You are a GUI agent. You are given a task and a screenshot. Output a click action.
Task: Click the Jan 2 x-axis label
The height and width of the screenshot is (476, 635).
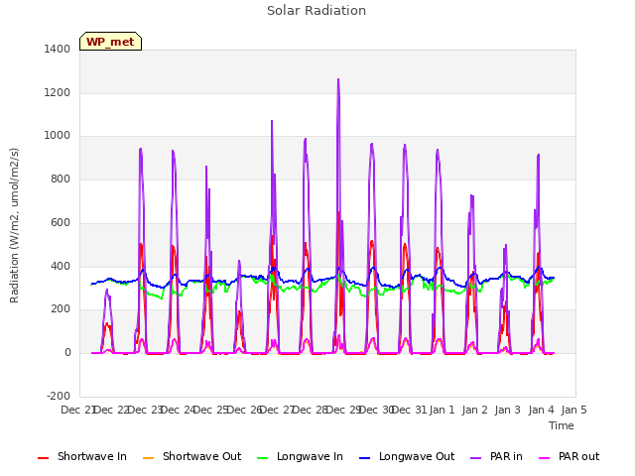tap(474, 410)
